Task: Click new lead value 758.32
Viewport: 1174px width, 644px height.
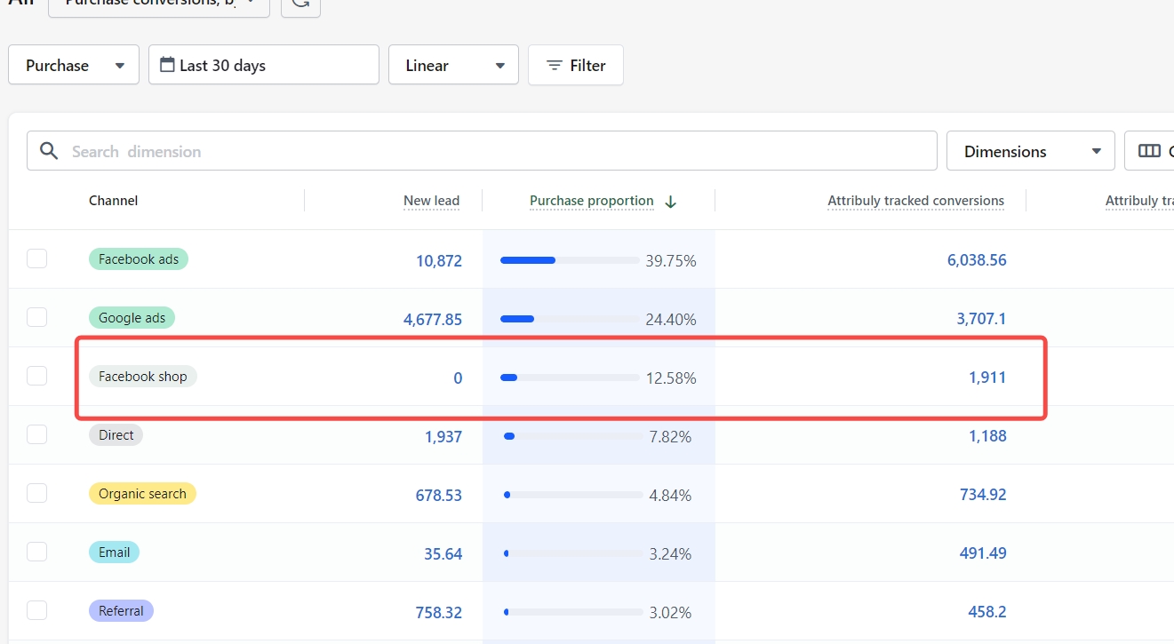Action: point(439,612)
